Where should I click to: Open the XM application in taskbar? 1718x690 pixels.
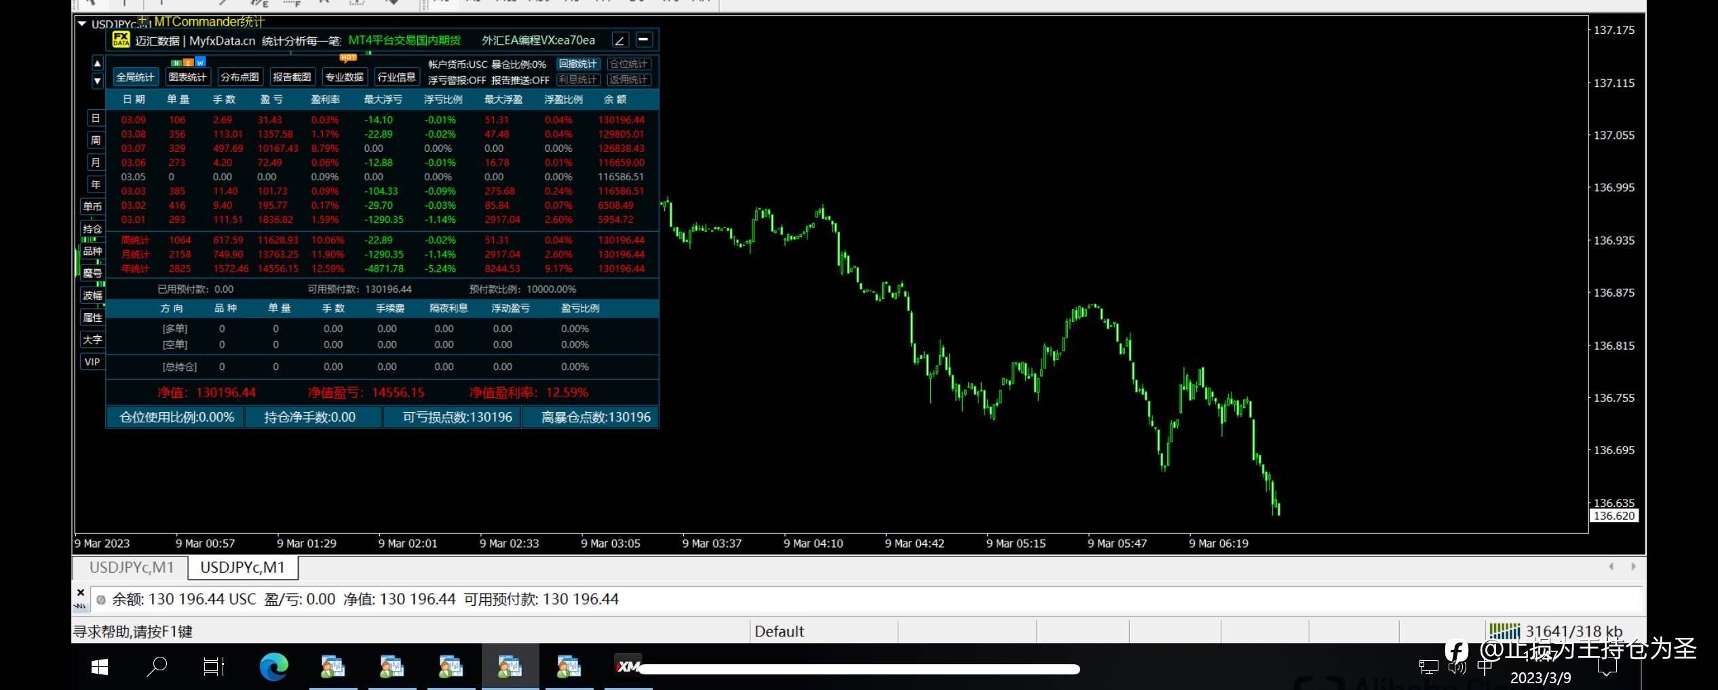(628, 667)
